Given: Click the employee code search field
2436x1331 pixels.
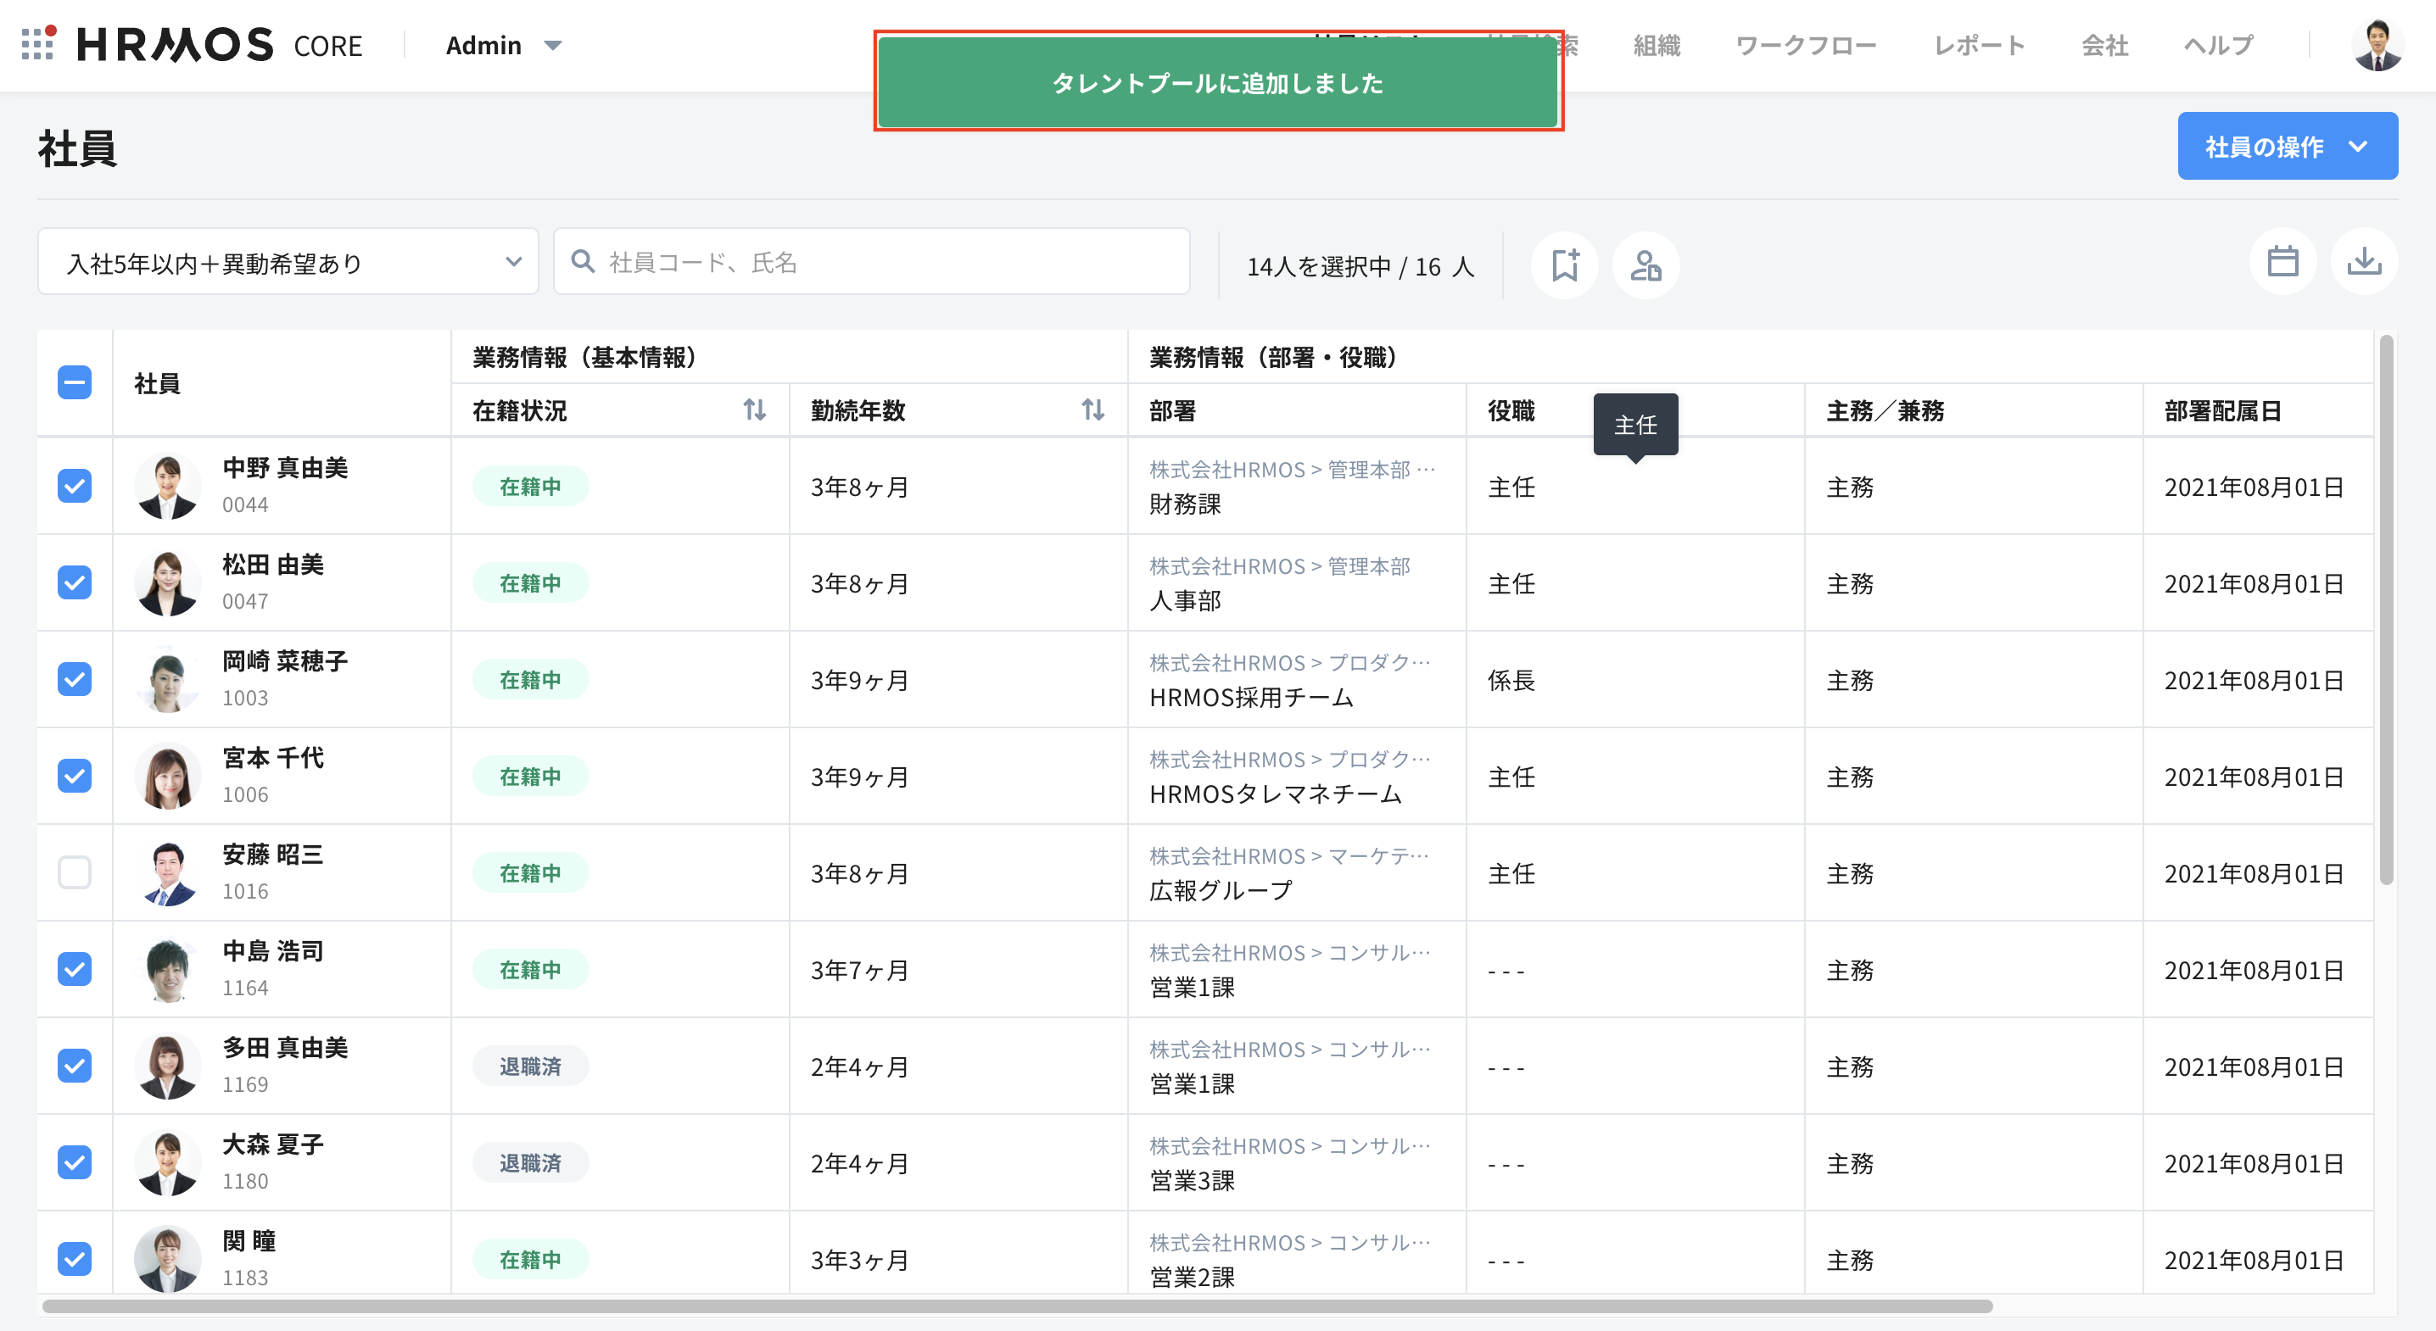Looking at the screenshot, I should (x=871, y=262).
